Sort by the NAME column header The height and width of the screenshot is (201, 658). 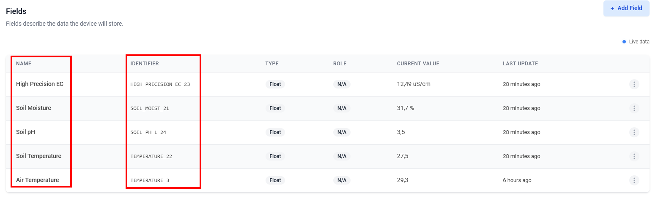point(24,64)
